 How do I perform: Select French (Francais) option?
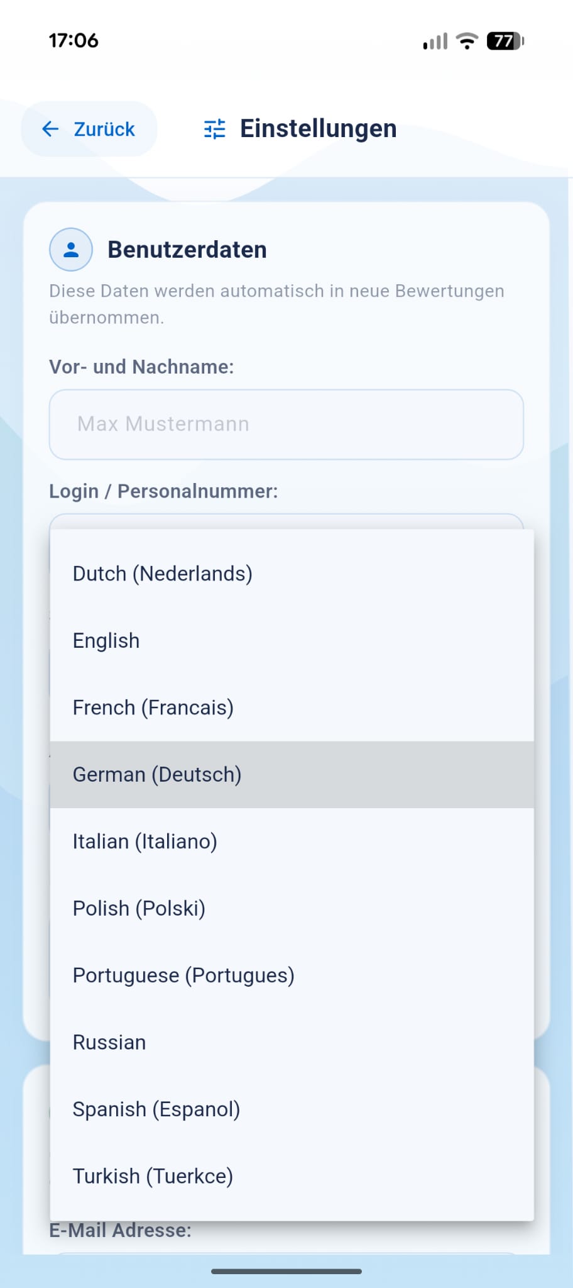153,708
